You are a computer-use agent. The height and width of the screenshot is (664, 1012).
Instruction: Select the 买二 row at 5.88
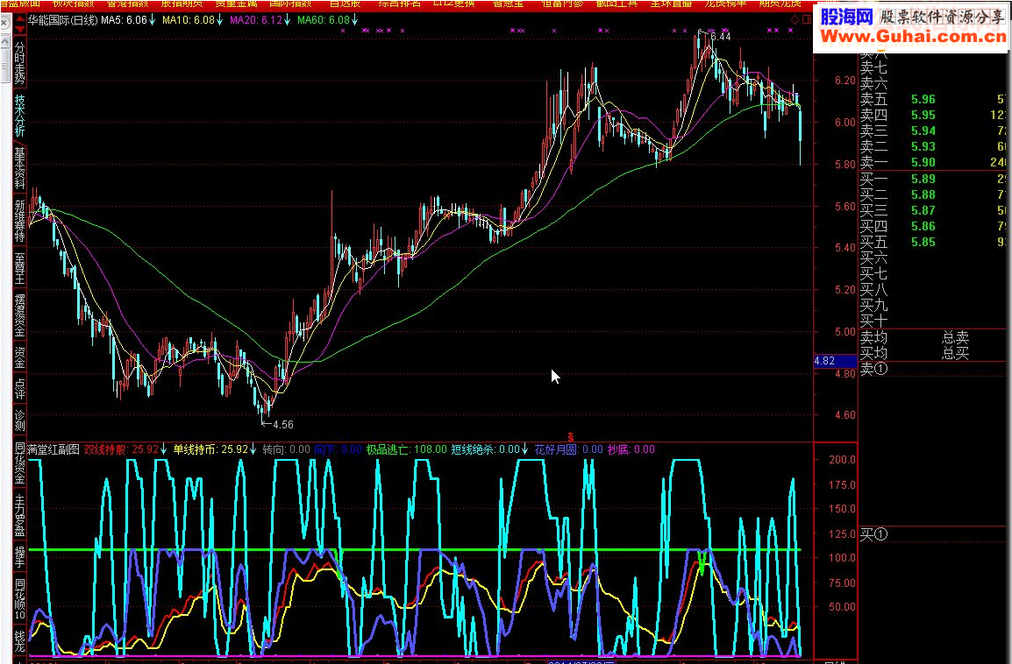932,194
